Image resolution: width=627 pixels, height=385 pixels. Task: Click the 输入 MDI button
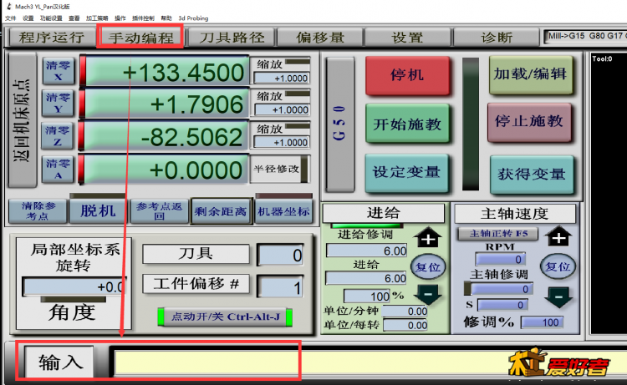coord(59,362)
